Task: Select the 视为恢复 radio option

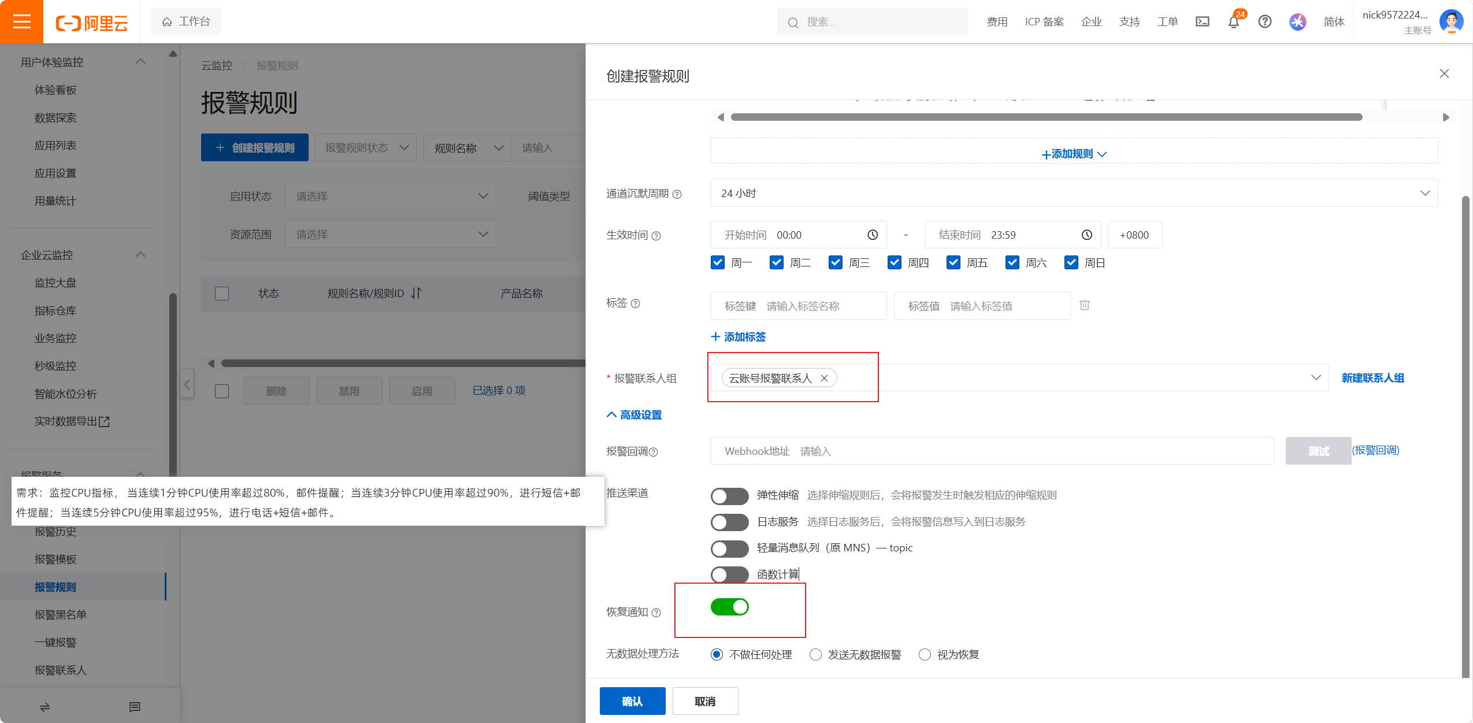Action: point(925,654)
